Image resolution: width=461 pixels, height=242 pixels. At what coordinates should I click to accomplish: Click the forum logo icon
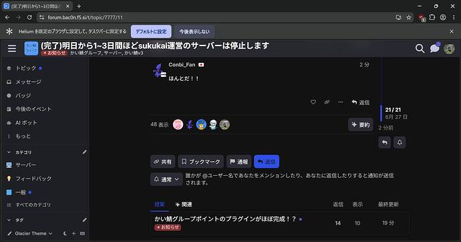pos(31,48)
